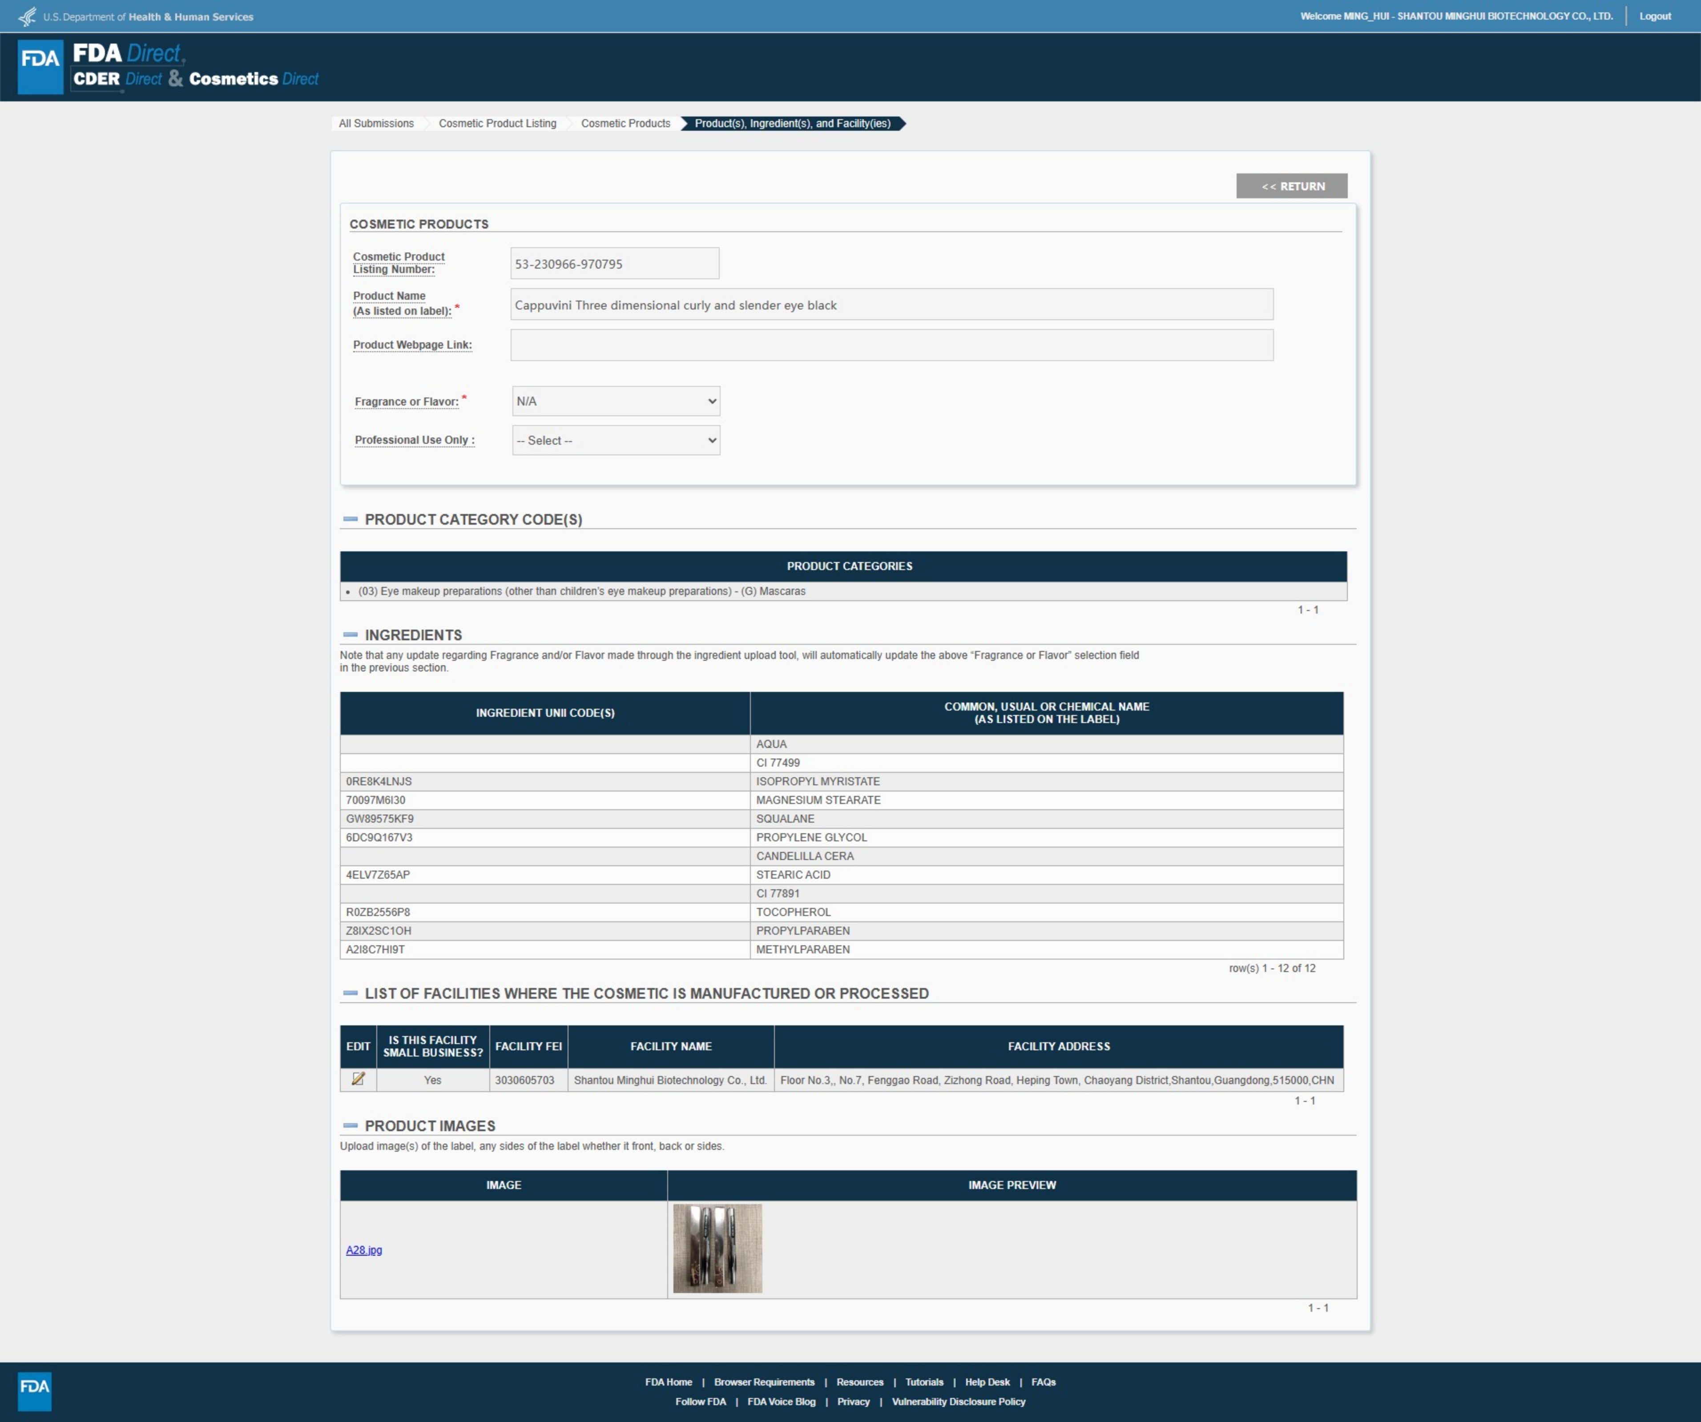
Task: Click the Product Webpage Link field
Action: [891, 345]
